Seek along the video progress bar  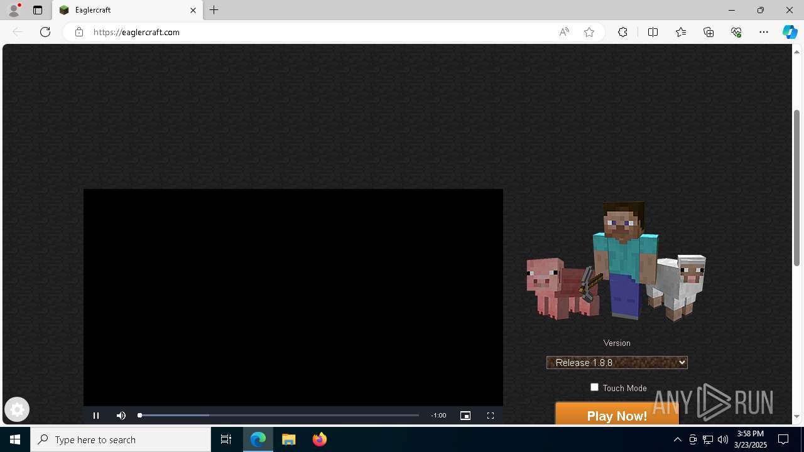[x=279, y=416]
